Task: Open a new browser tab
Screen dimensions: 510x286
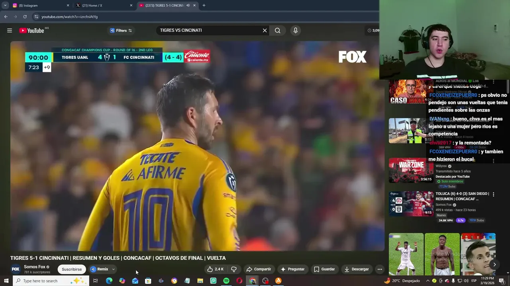Action: [x=204, y=5]
